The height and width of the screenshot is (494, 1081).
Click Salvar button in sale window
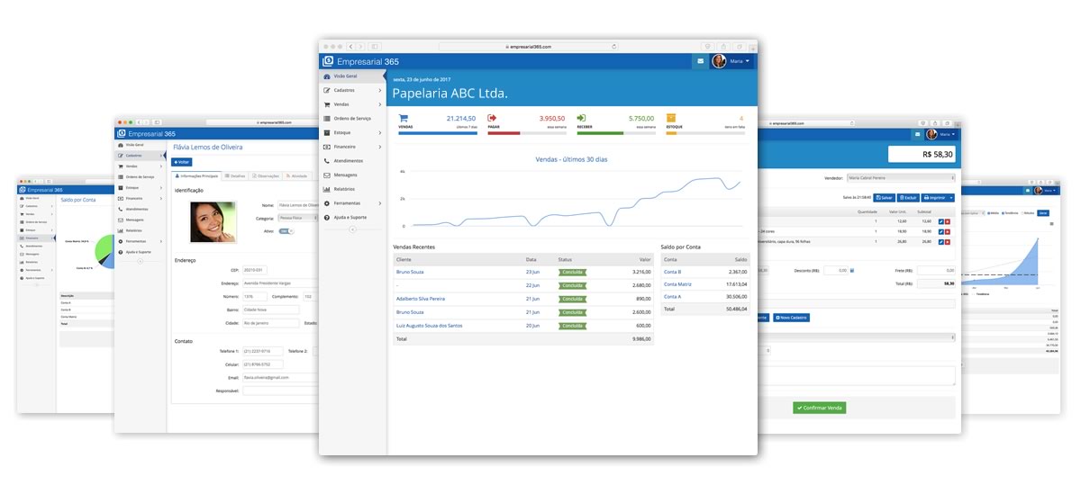[x=882, y=196]
